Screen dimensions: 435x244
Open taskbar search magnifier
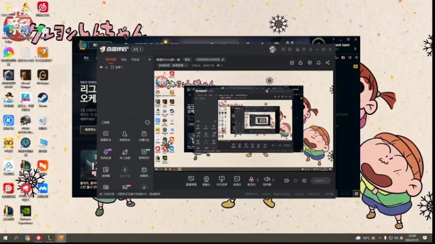pyautogui.click(x=16, y=238)
